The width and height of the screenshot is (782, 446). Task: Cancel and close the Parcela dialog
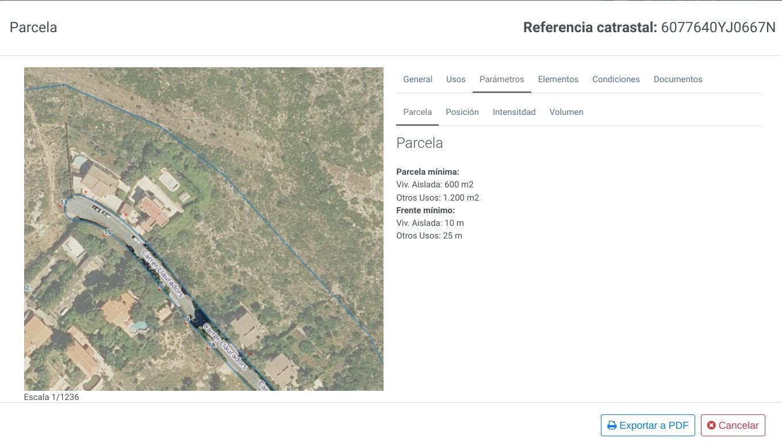733,425
